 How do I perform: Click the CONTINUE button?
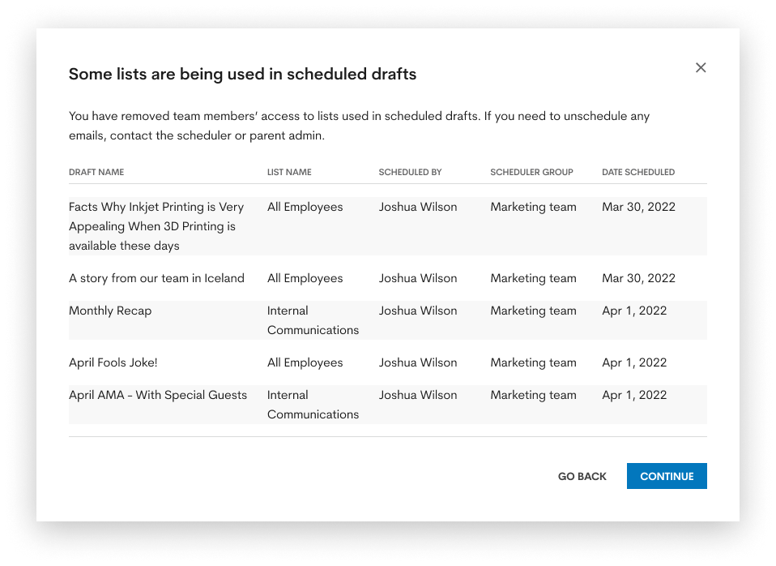tap(667, 476)
